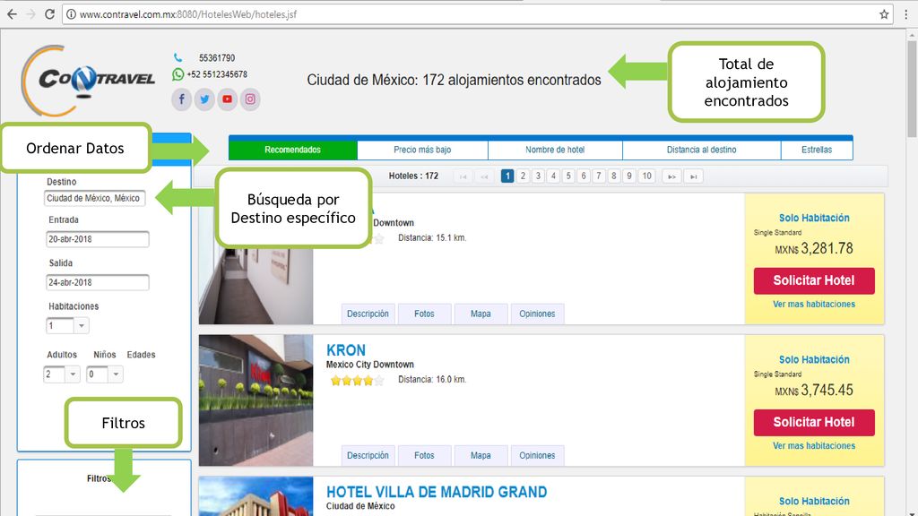Go to results page 10

click(646, 176)
